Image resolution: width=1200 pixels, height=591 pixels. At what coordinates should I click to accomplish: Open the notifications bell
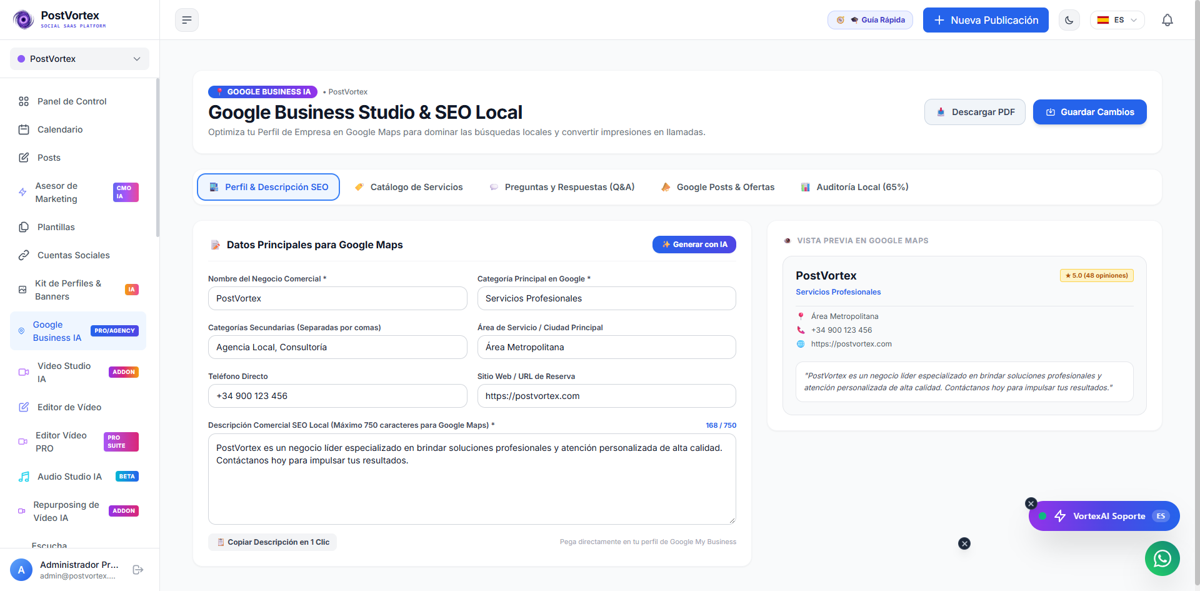(x=1167, y=20)
